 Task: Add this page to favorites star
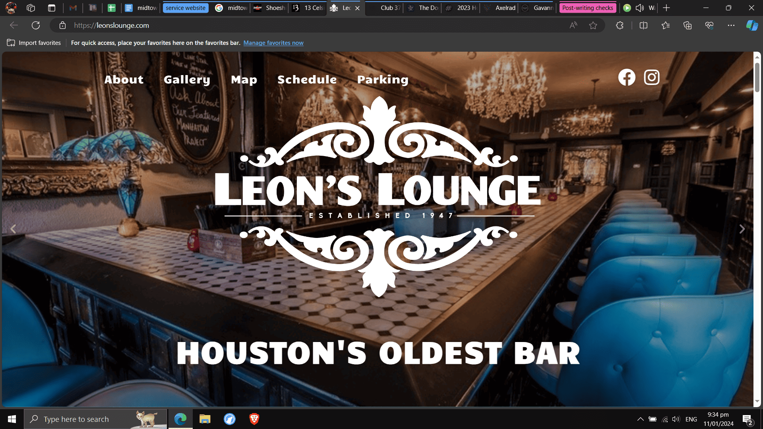pos(593,25)
